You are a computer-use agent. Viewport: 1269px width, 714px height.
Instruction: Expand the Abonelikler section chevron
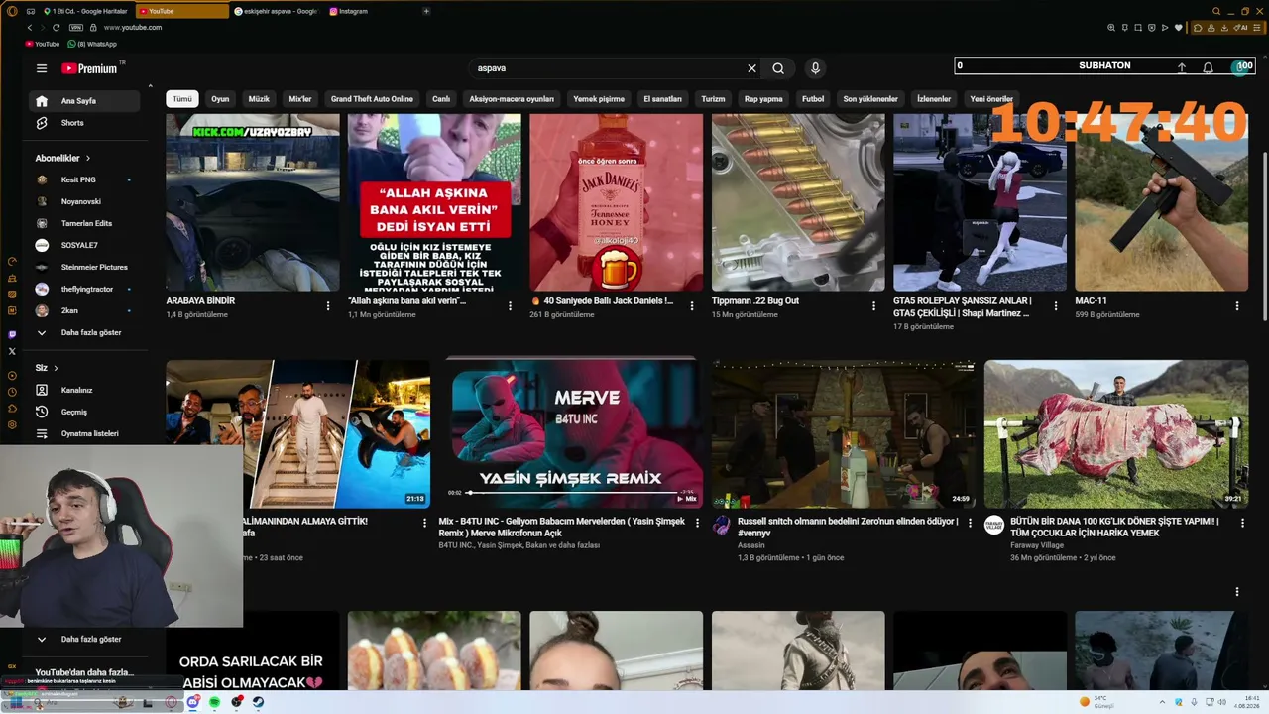coord(88,158)
